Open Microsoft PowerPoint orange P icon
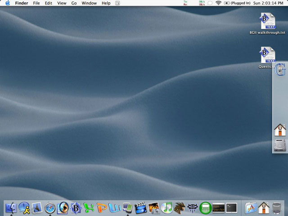The image size is (288, 216). click(102, 208)
